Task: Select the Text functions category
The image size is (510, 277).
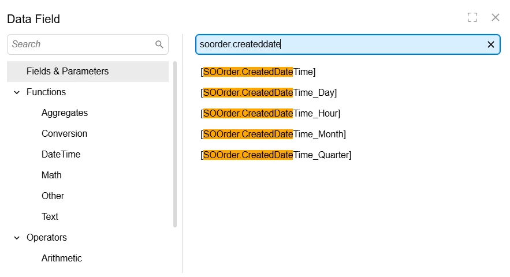Action: [50, 217]
